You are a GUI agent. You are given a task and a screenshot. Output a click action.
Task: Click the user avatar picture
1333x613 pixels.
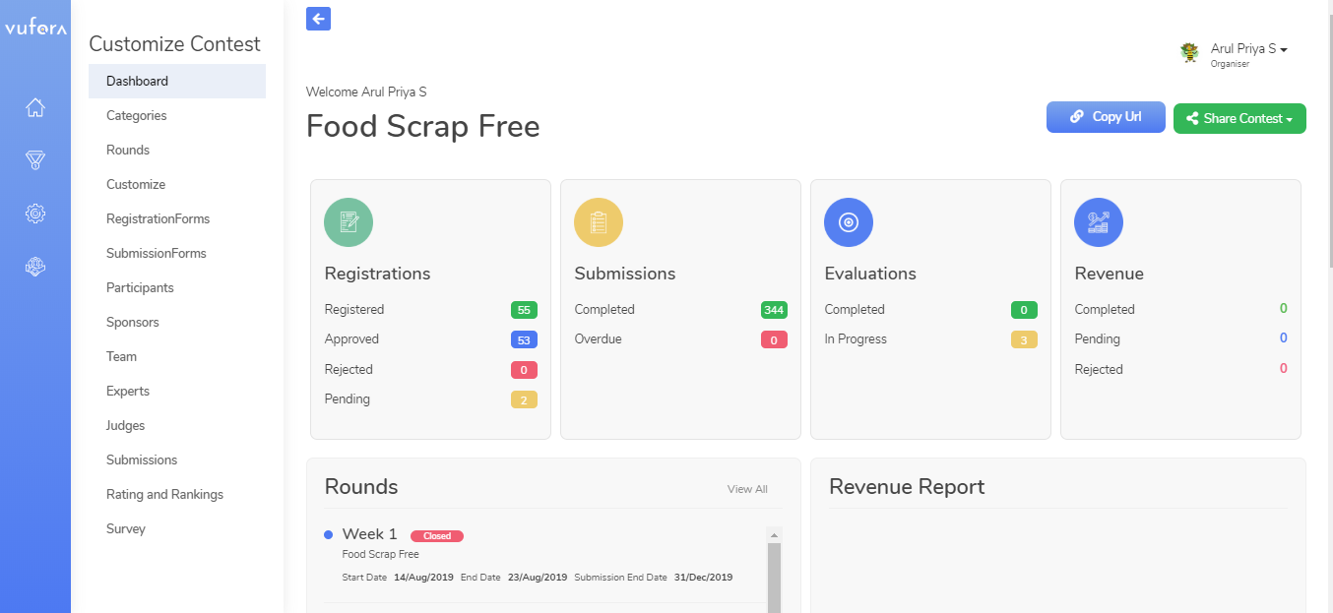(x=1190, y=52)
